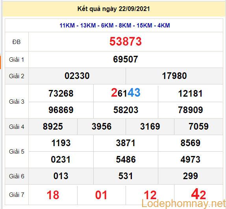
Task: Select Giải 7 red number 18
Action: [x=53, y=195]
